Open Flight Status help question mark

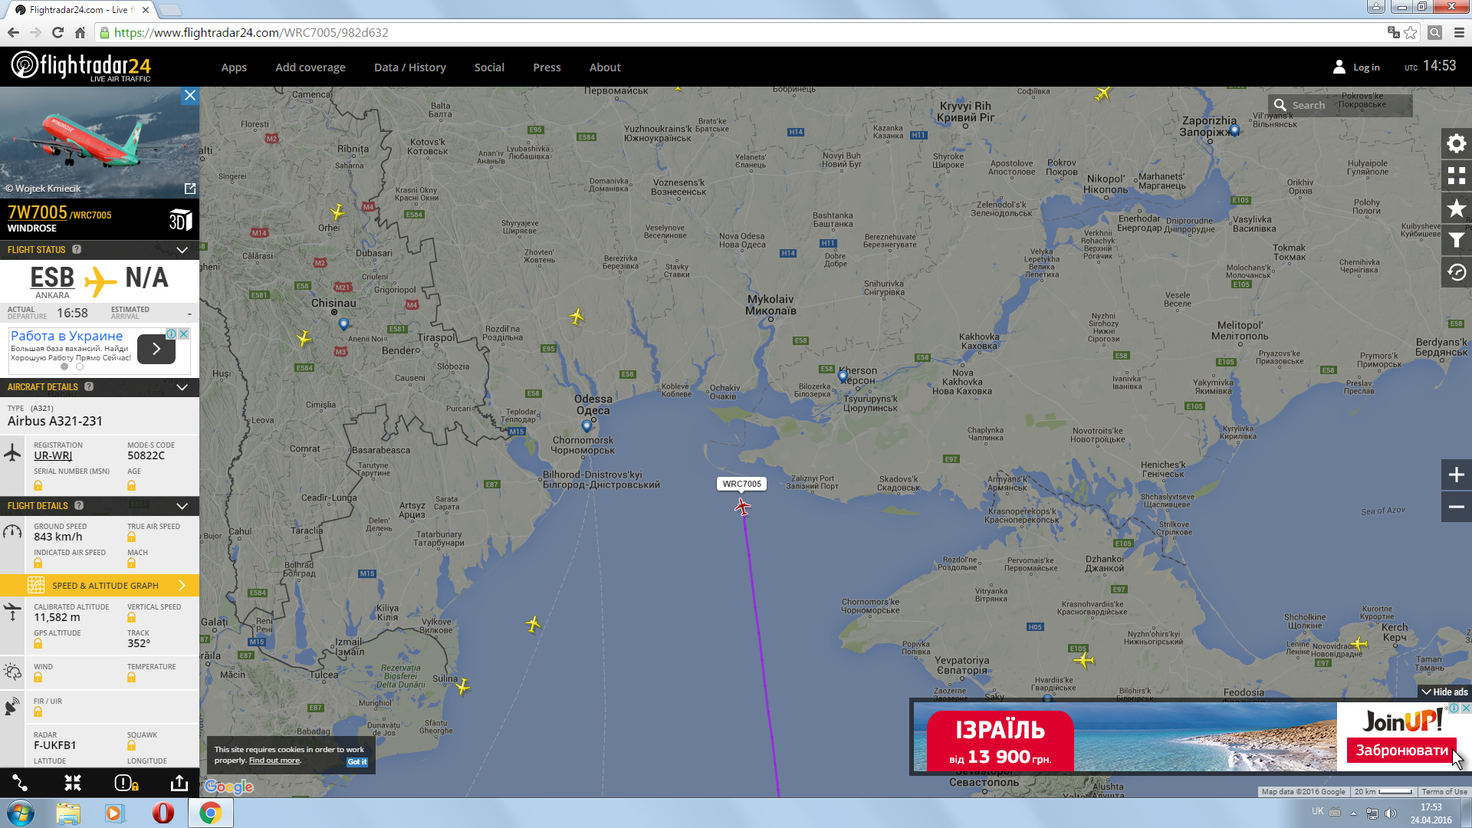point(77,249)
